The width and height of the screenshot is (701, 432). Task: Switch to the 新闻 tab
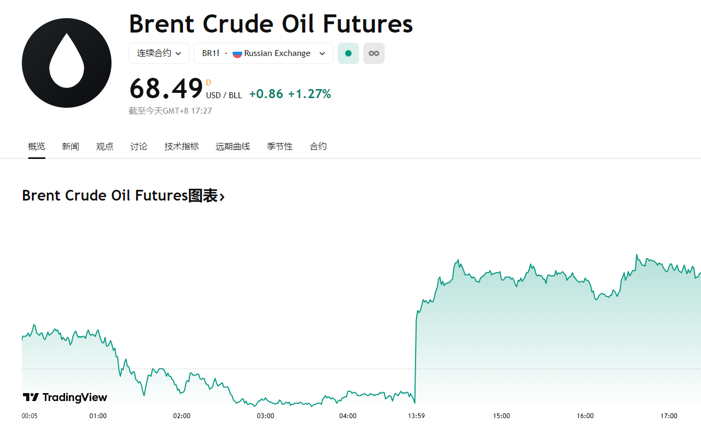(70, 146)
